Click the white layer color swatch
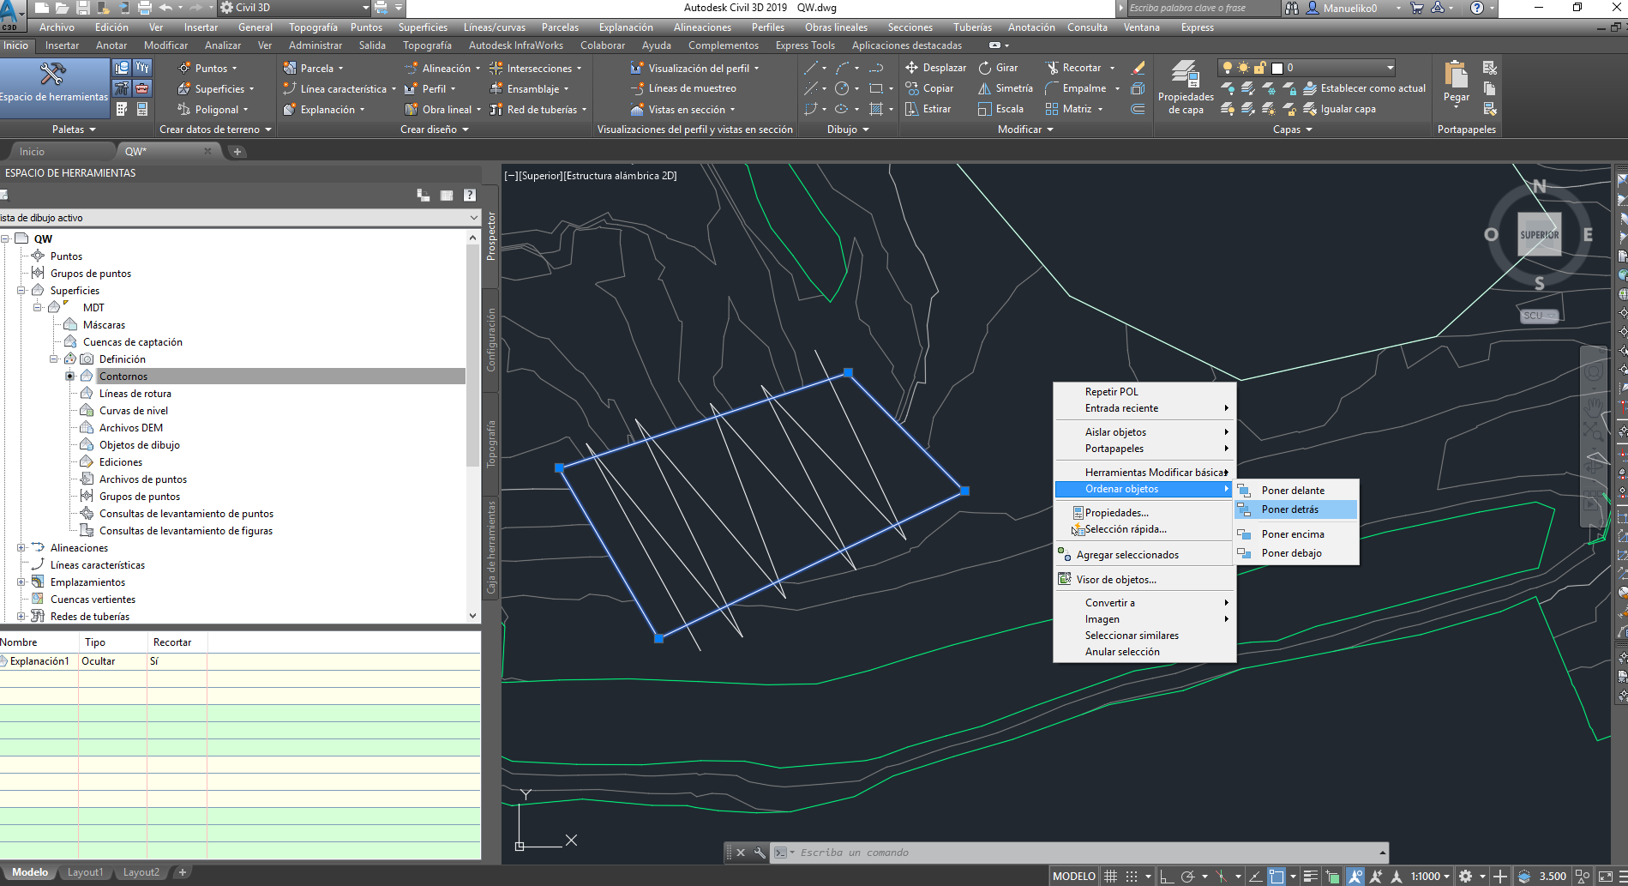1628x886 pixels. point(1277,68)
